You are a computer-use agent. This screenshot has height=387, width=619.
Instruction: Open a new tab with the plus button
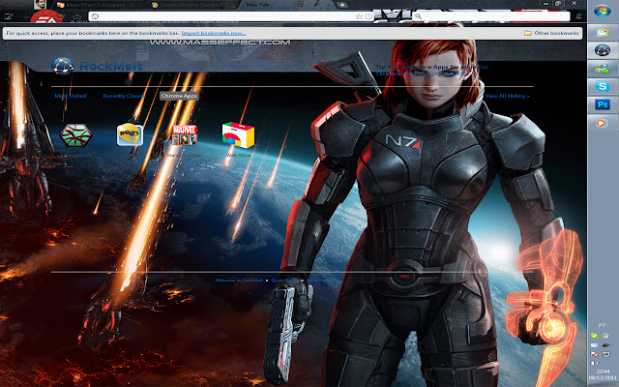[341, 5]
